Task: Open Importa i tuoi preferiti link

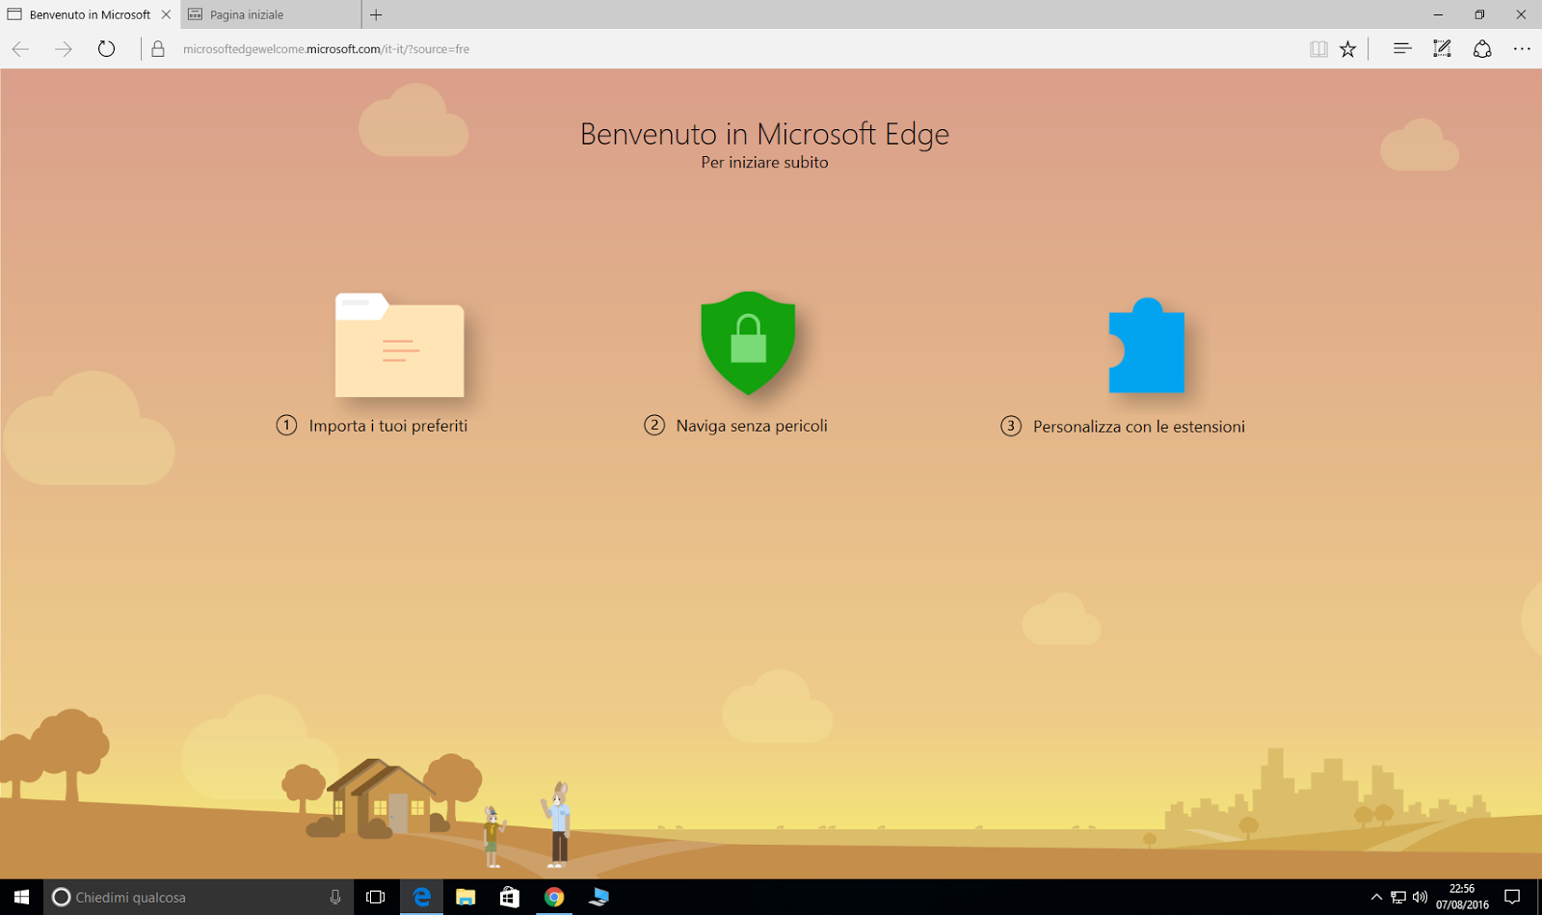Action: pyautogui.click(x=387, y=426)
